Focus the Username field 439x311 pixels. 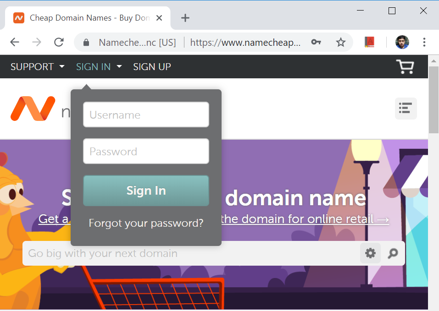146,115
